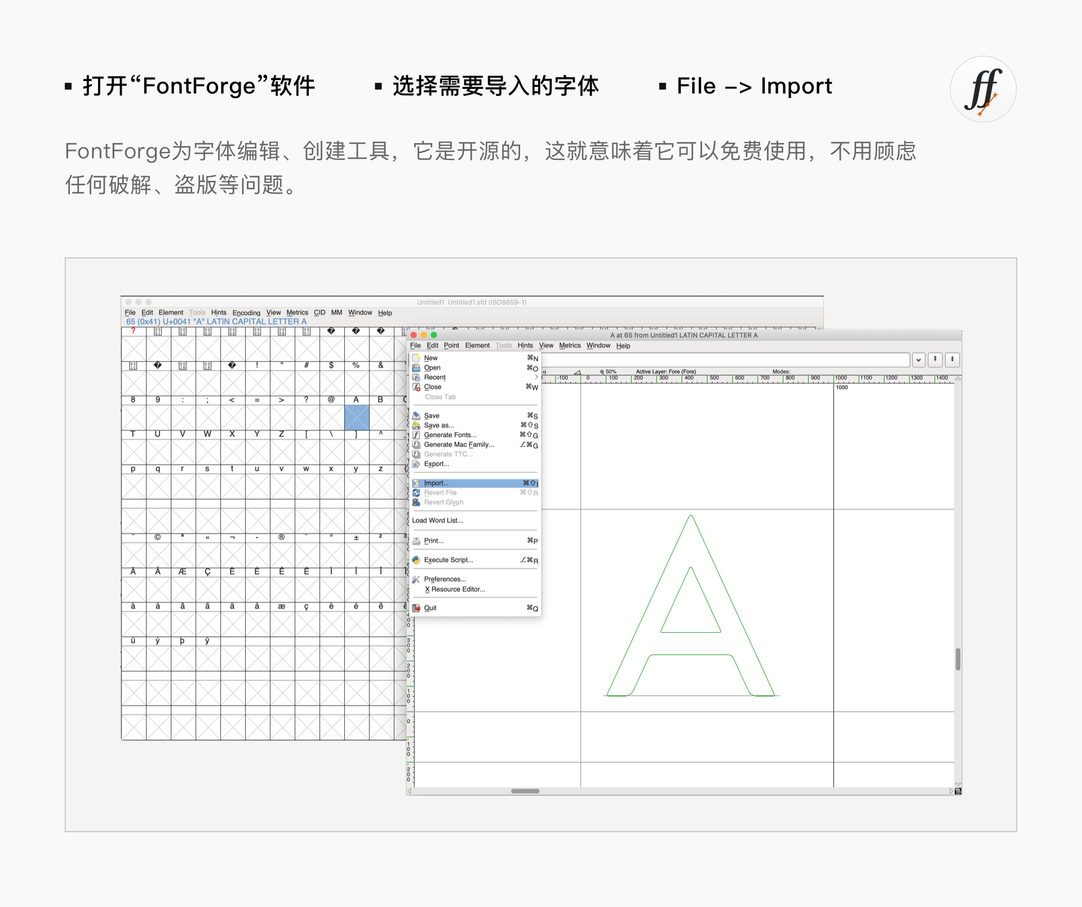
Task: Choose Load Word List... menu entry
Action: pos(474,521)
